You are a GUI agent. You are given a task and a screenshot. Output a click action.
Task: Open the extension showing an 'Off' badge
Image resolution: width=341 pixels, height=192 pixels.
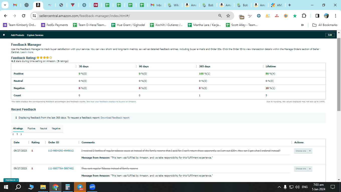point(241,16)
